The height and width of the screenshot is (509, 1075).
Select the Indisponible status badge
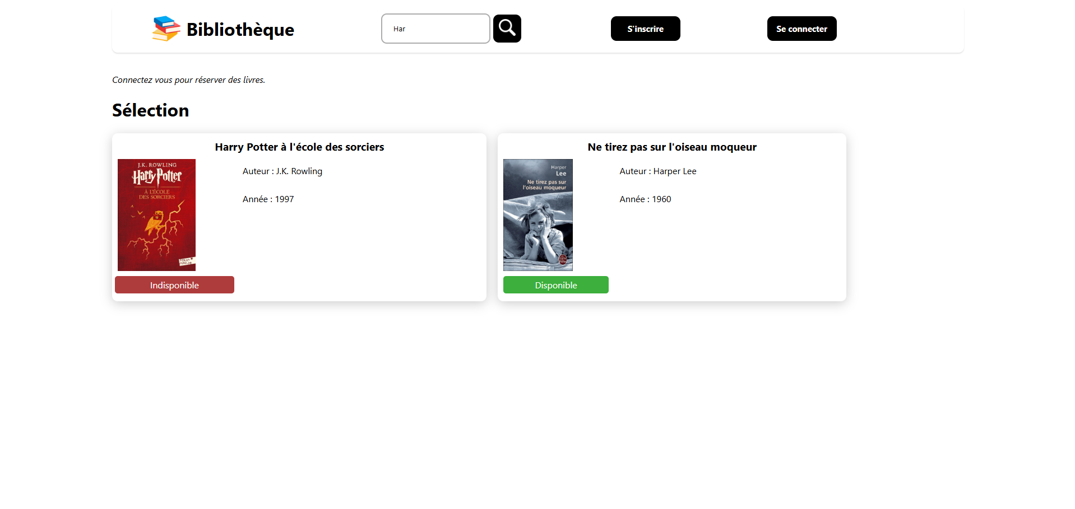tap(174, 285)
